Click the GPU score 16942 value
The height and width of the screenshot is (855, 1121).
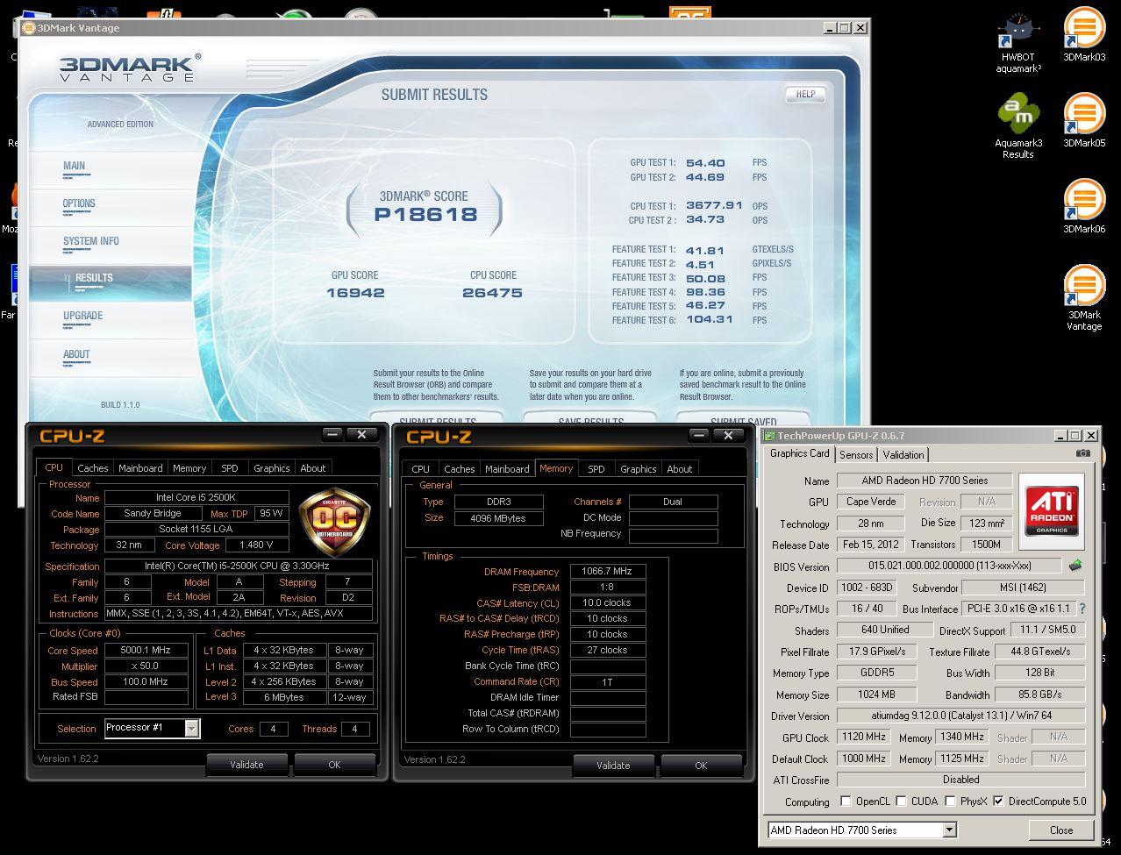[x=355, y=293]
